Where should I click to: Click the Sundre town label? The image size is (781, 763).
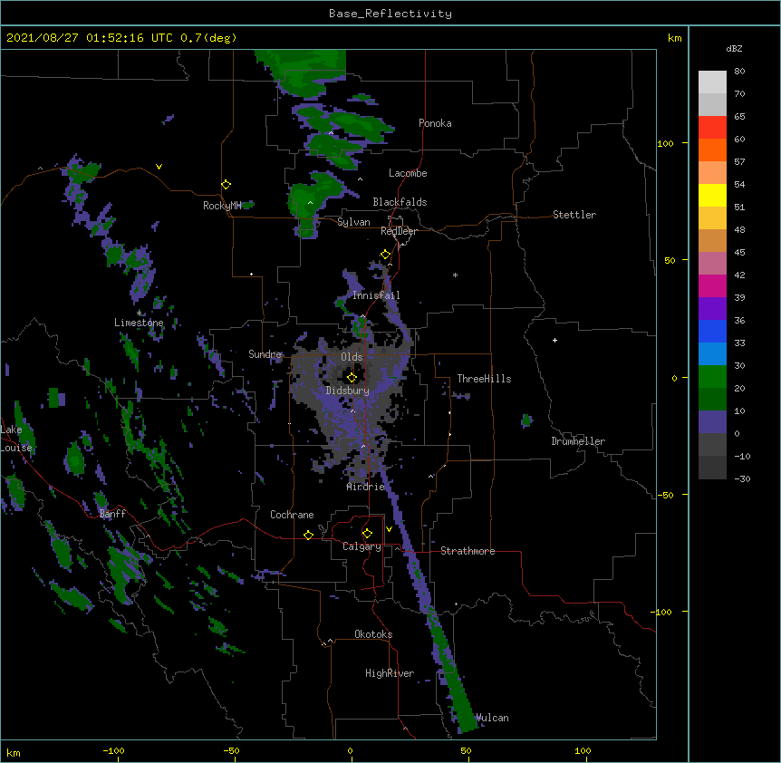coord(265,354)
